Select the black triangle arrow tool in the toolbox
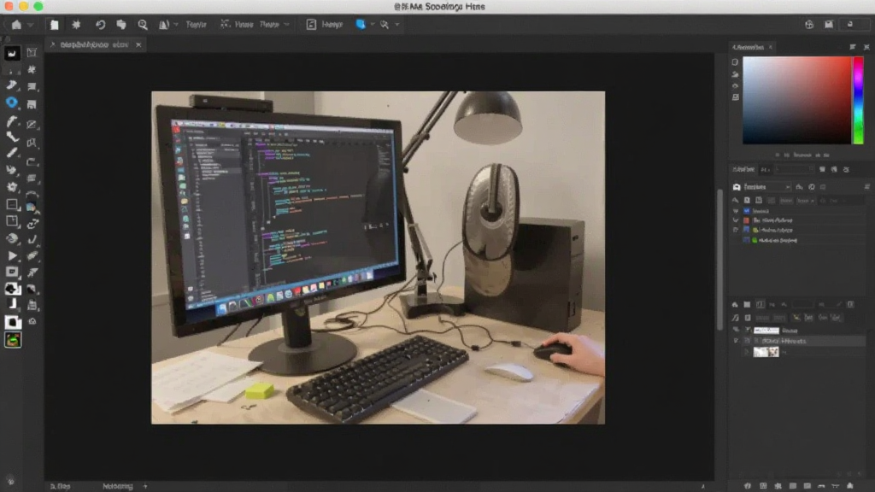The height and width of the screenshot is (492, 875). (x=12, y=256)
